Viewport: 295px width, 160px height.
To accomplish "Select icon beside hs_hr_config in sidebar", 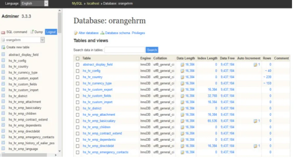I will click(x=3, y=60).
